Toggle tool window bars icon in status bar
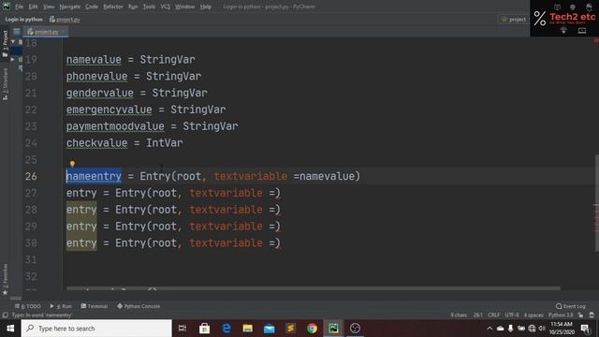The height and width of the screenshot is (337, 599). (5, 315)
